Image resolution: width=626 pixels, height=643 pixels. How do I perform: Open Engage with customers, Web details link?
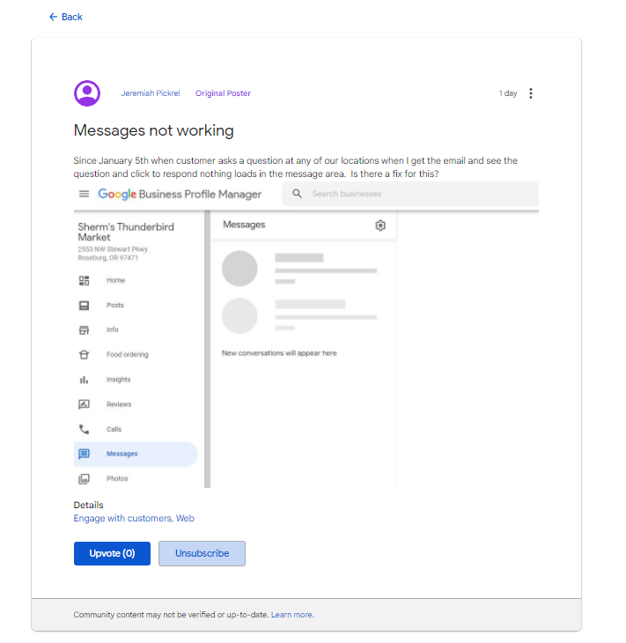pyautogui.click(x=134, y=518)
